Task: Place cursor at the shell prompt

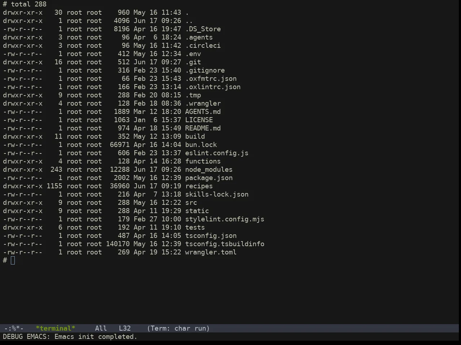Action: point(13,261)
